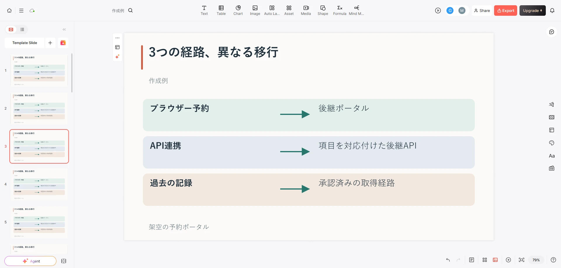
Task: Insert a Table
Action: pyautogui.click(x=221, y=10)
